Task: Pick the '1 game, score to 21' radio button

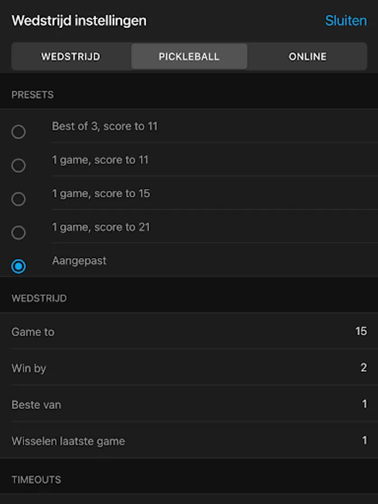Action: [18, 233]
